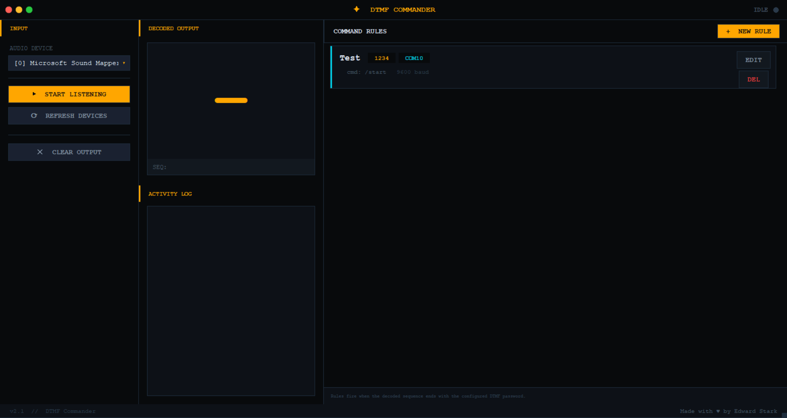The width and height of the screenshot is (787, 418).
Task: Click the yellow minimize window dot
Action: [x=19, y=9]
